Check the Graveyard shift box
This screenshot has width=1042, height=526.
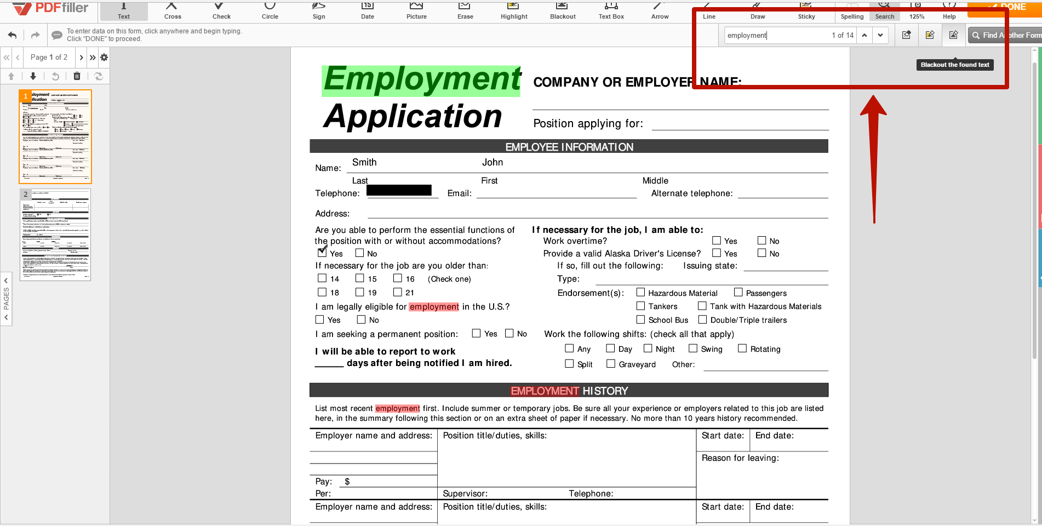coord(611,363)
